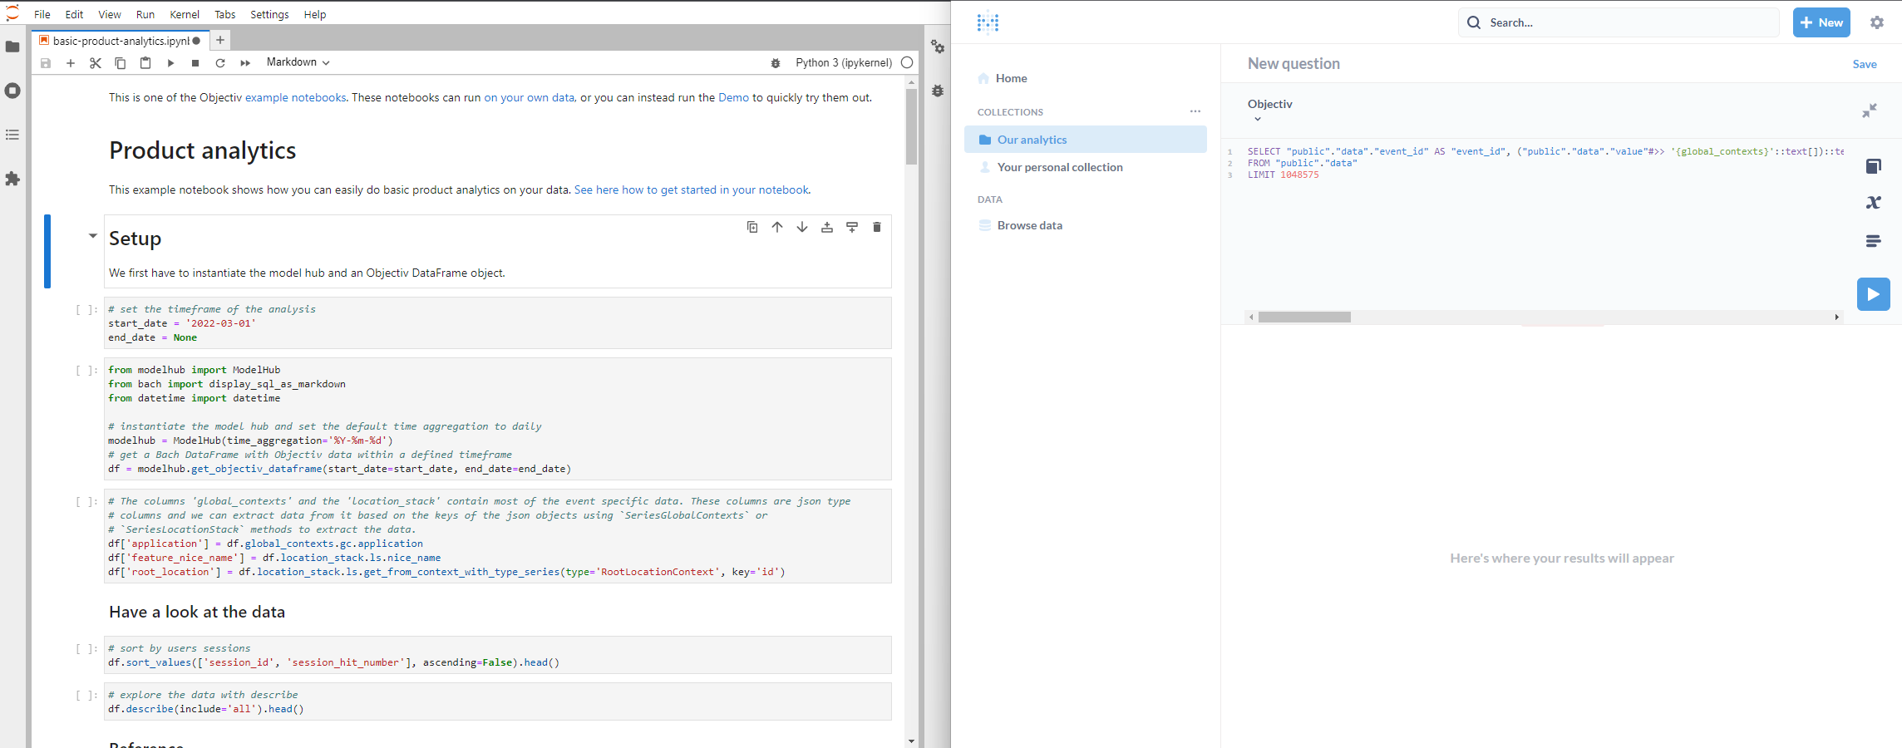Select the basic-product-analytics.ipynb tab
Viewport: 1902px width, 748px height.
point(119,41)
